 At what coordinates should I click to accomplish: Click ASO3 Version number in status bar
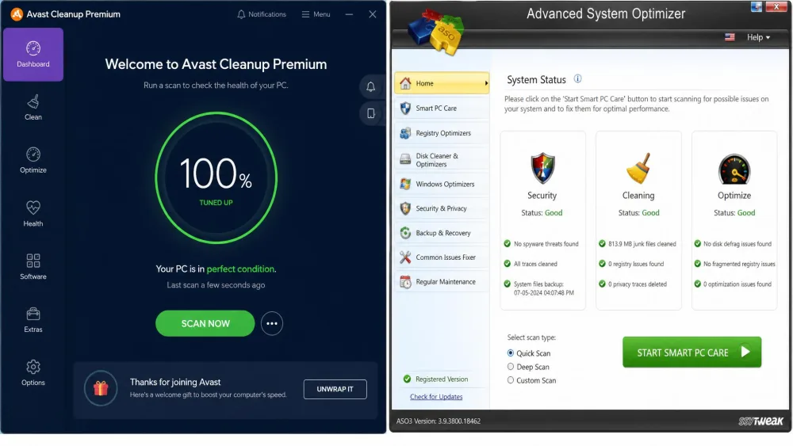(x=438, y=421)
